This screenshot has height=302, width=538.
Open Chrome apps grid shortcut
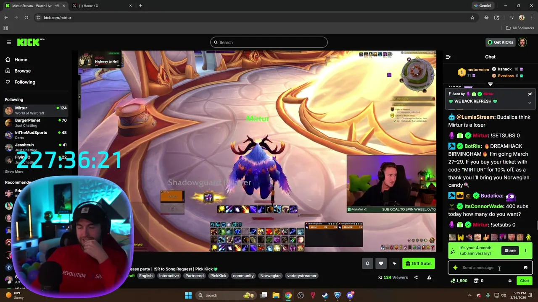click(5, 28)
